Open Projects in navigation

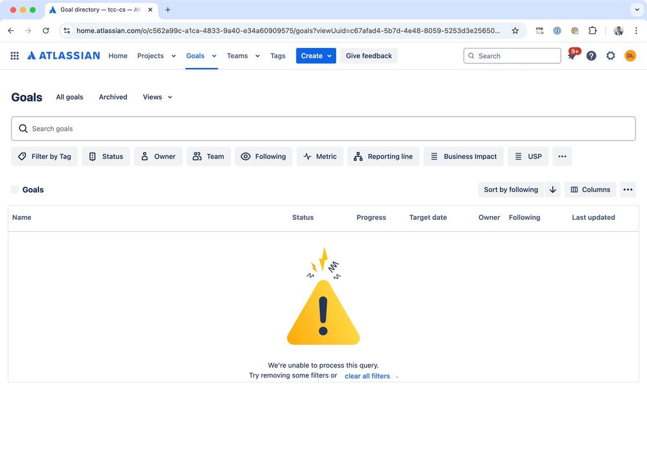click(x=151, y=56)
